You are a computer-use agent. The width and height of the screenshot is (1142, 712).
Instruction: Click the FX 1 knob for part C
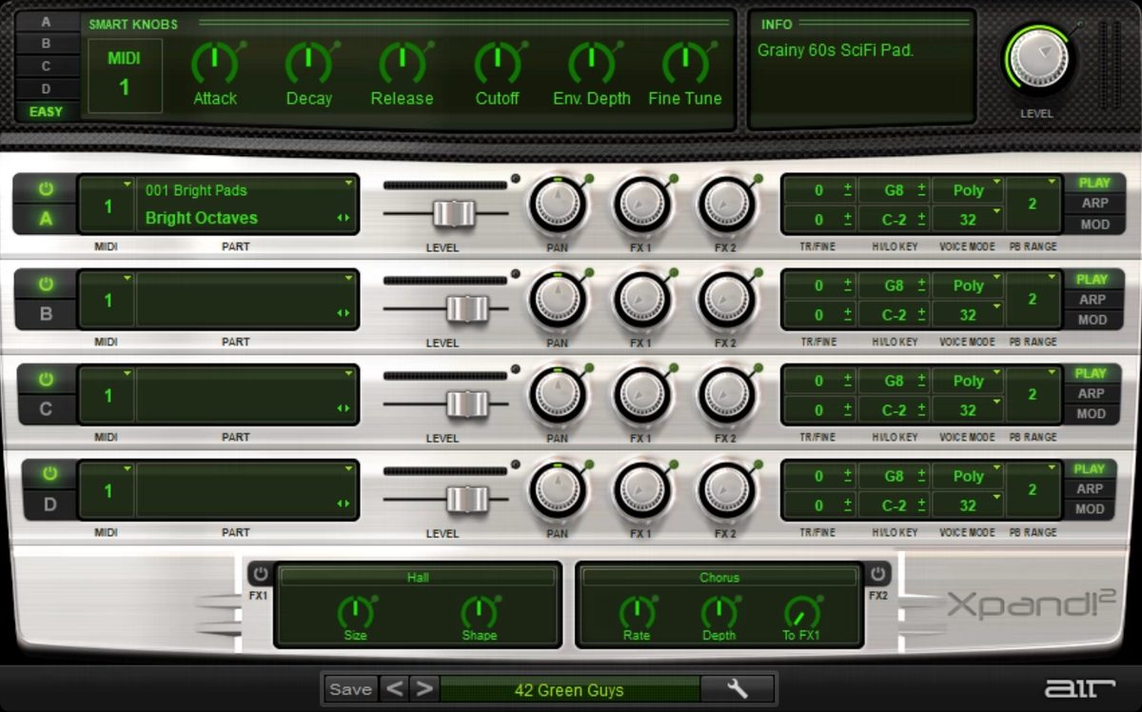tap(641, 395)
